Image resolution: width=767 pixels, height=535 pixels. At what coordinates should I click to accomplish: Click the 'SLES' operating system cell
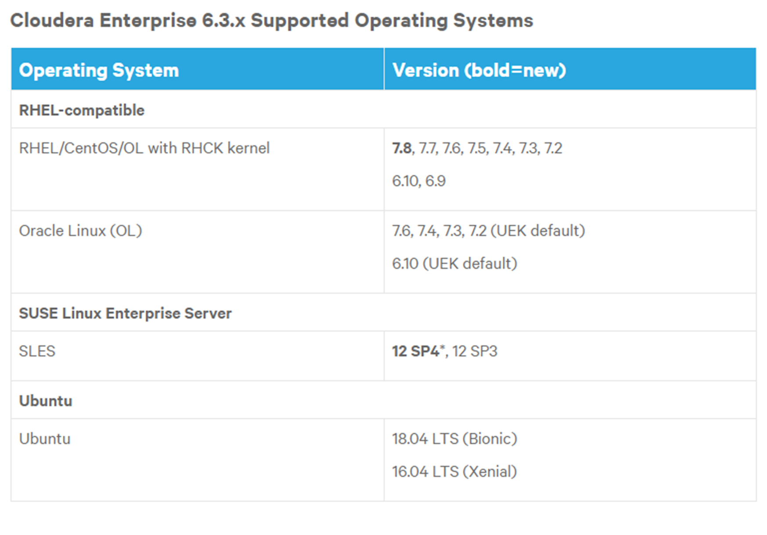click(x=198, y=356)
